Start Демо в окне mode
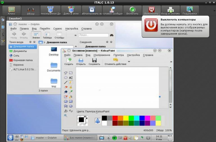The image size is (216, 142). (x=71, y=11)
